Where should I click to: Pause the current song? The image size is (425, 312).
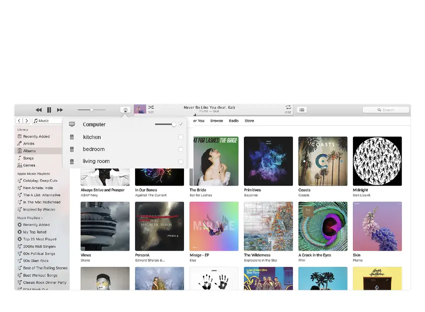49,110
